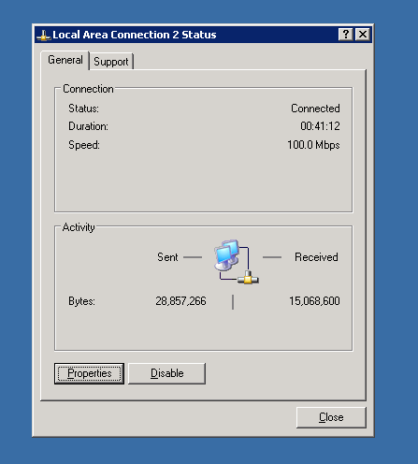The width and height of the screenshot is (418, 464).
Task: Click the duration value 00:41:12
Action: click(x=320, y=126)
